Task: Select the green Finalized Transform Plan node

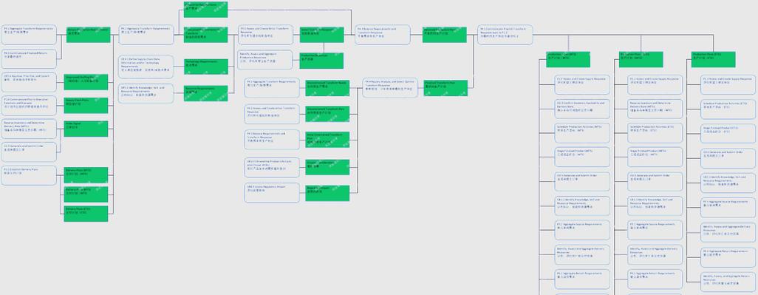Action: (x=445, y=88)
